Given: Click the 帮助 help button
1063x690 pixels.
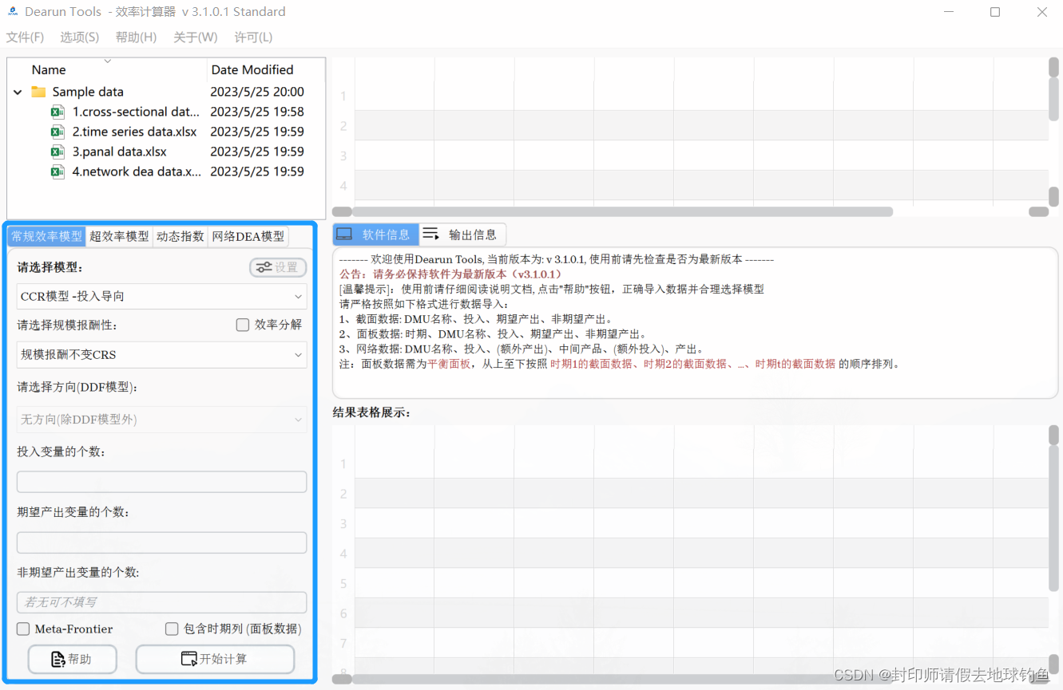Looking at the screenshot, I should click(x=72, y=658).
